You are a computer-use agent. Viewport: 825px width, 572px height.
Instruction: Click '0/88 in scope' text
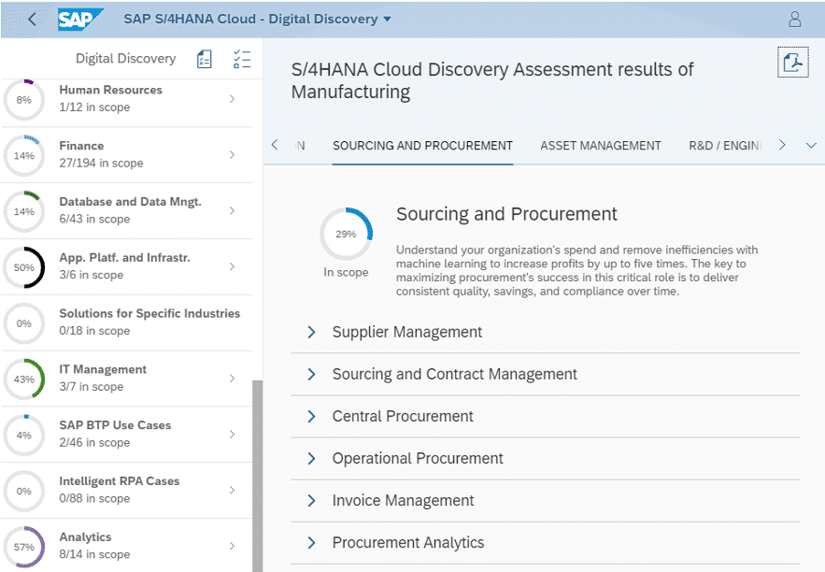pos(94,498)
